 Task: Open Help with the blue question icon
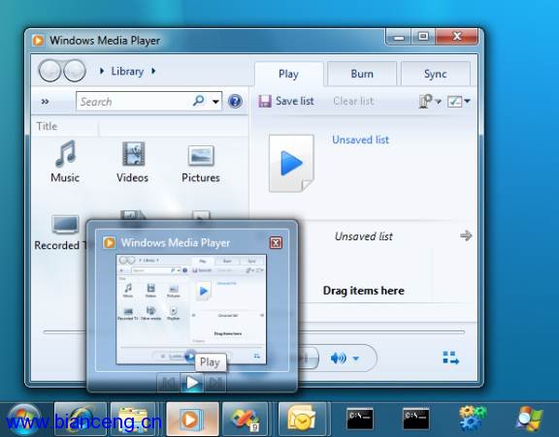(235, 102)
